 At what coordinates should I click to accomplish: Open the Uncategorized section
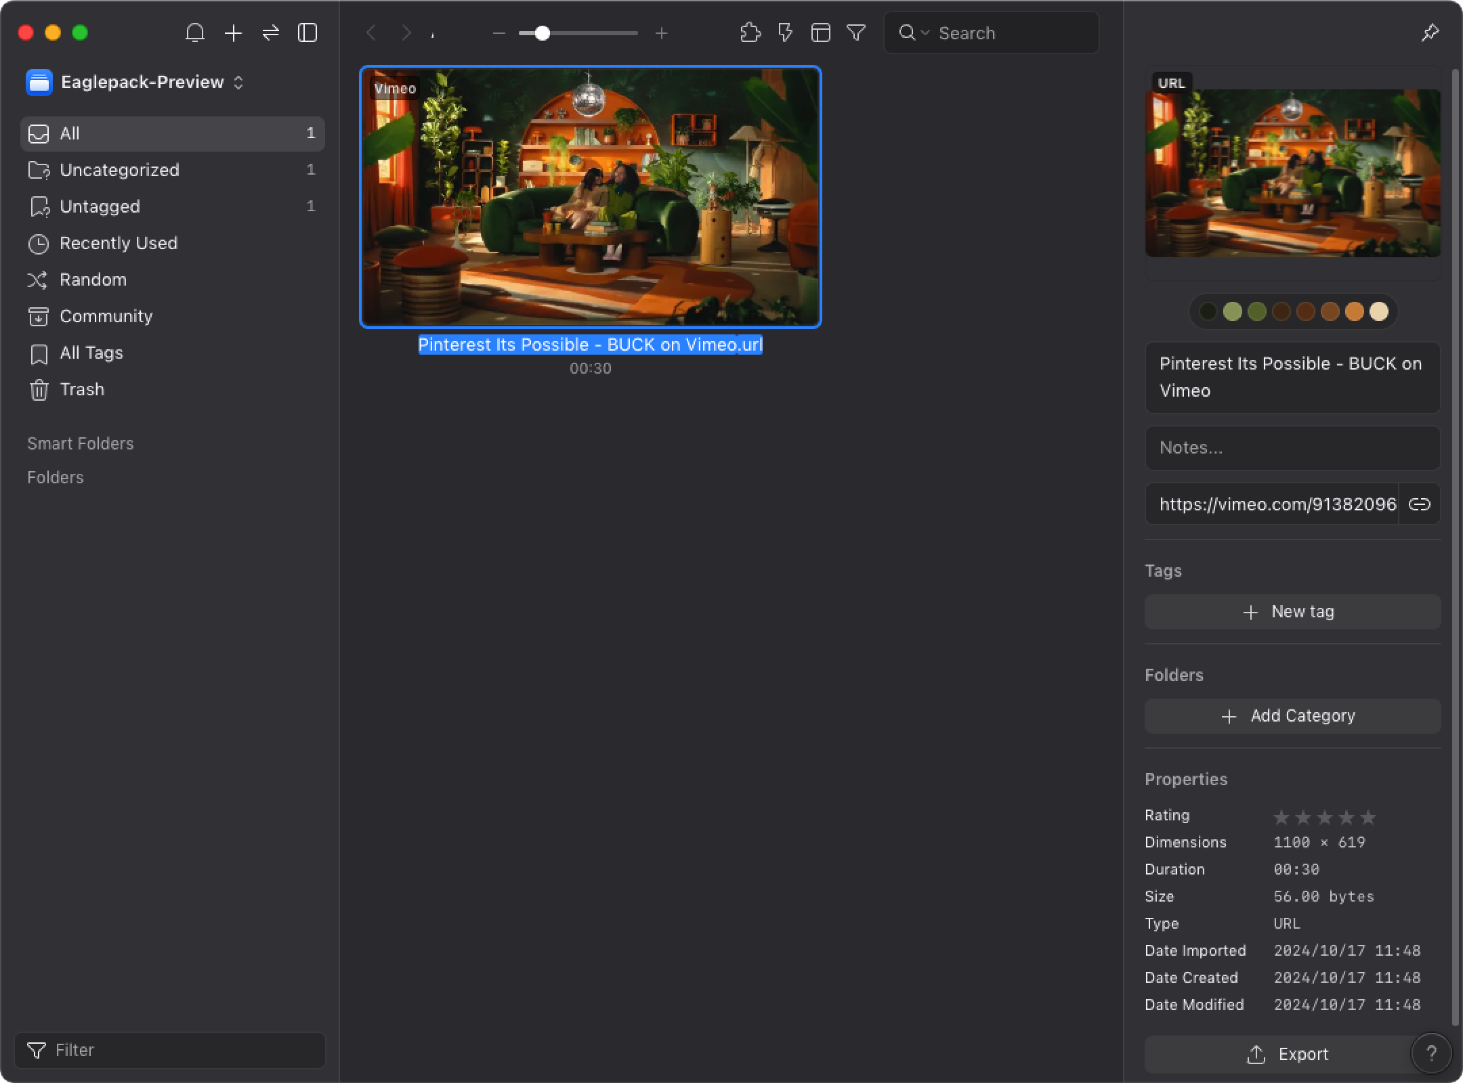(173, 170)
